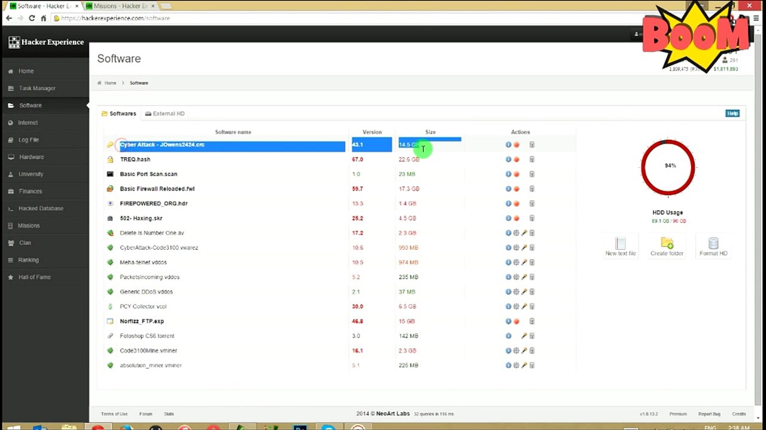Open the browser home button

(43, 18)
